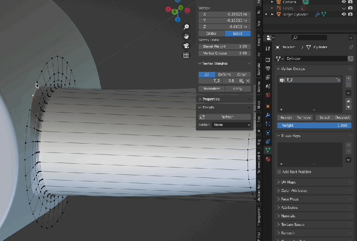This screenshot has width=357, height=241.
Task: Toggle Empty object hidden eye icon
Action: [x=344, y=8]
